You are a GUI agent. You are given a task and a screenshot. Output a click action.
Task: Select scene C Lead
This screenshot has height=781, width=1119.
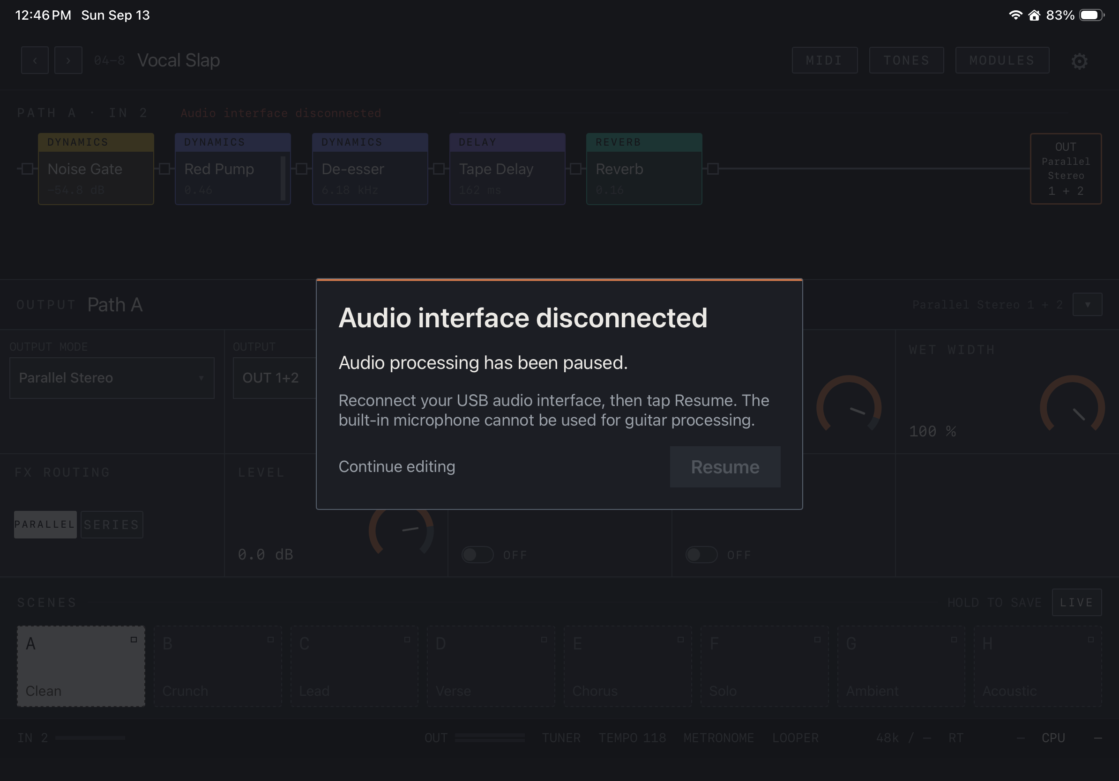pos(354,666)
